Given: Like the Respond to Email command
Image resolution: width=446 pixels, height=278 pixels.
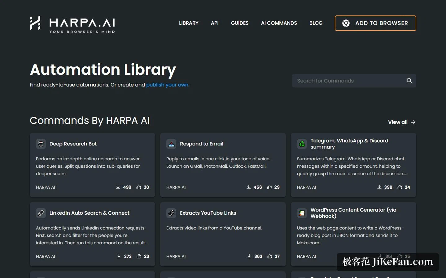Looking at the screenshot, I should [269, 187].
